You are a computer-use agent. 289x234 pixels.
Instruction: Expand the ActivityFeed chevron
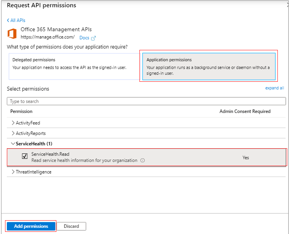coord(13,123)
